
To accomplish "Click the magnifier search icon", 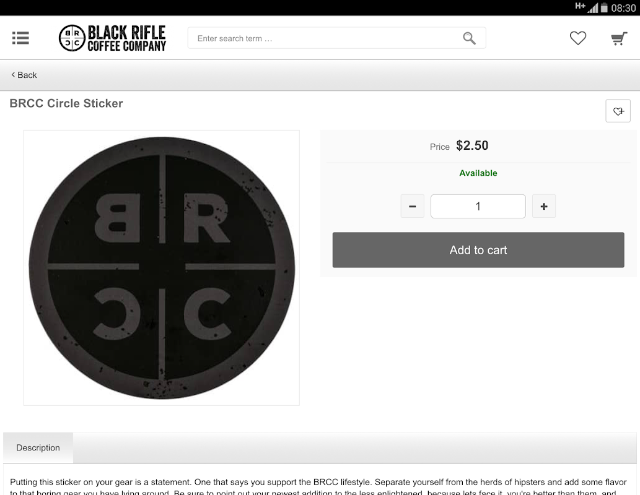I will click(469, 38).
